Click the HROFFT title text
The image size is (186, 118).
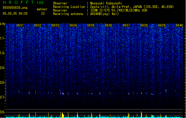pyautogui.click(x=18, y=2)
